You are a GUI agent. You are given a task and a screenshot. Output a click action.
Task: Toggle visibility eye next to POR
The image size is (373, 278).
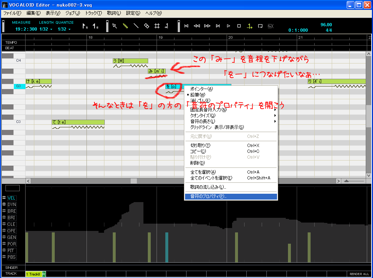[x=4, y=243]
